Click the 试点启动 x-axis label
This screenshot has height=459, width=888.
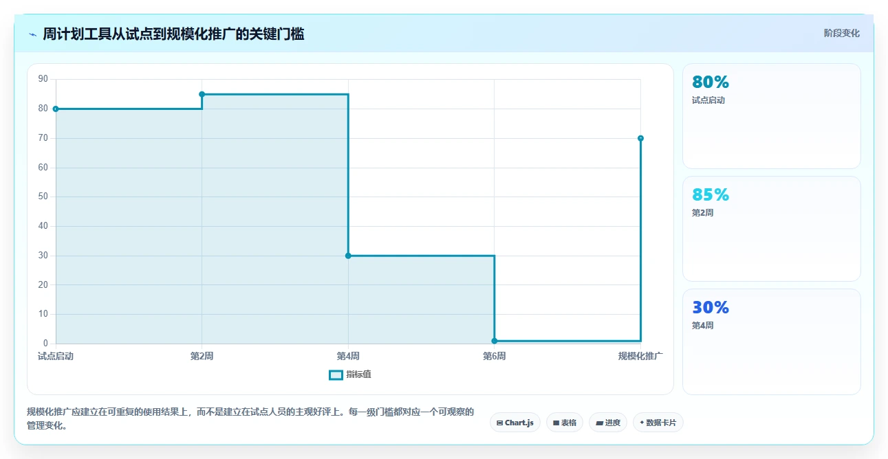(x=56, y=356)
